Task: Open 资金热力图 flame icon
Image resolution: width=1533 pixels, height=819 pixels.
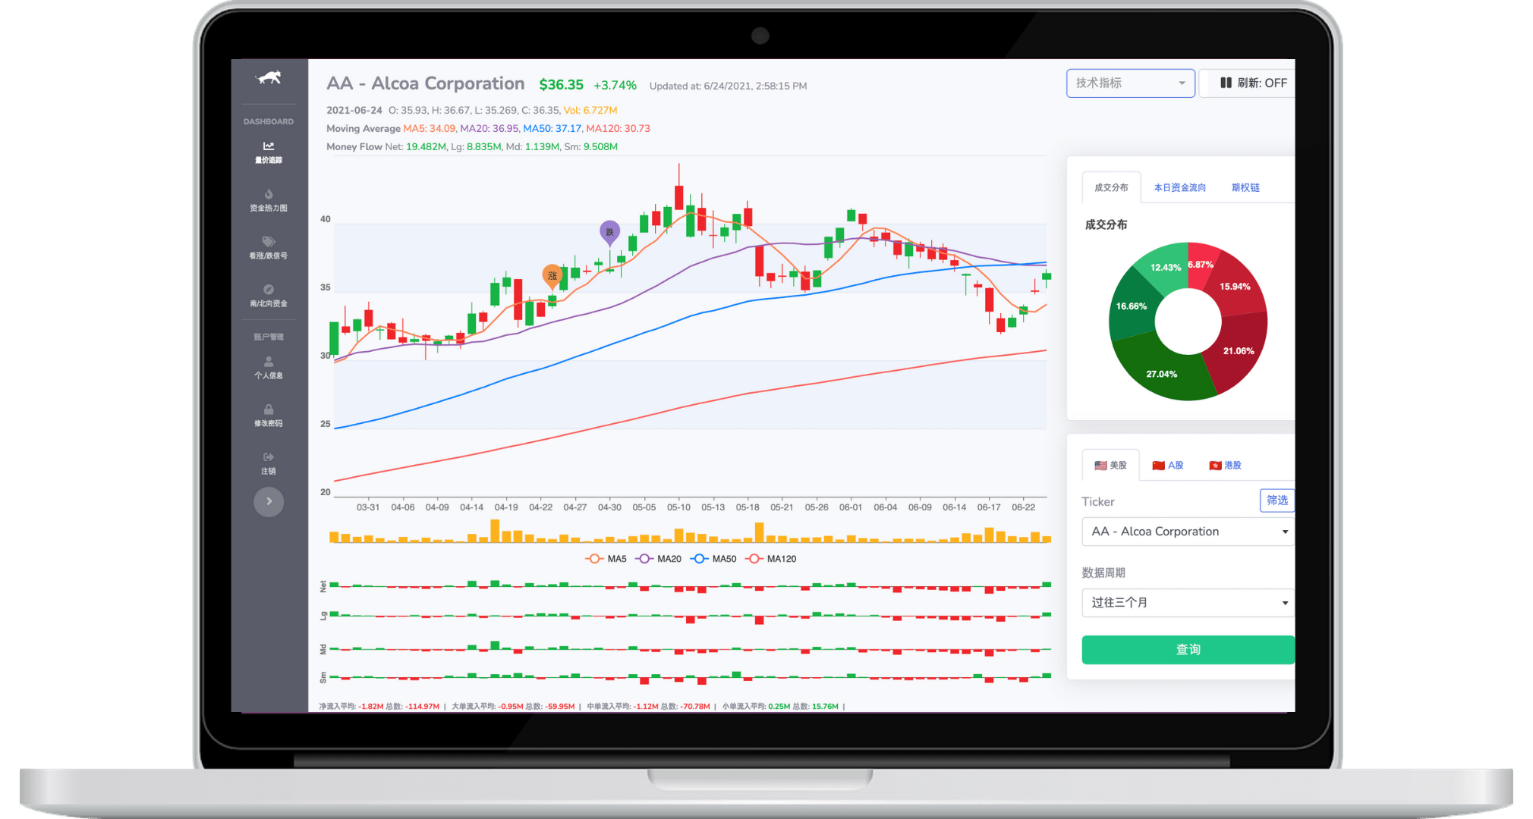Action: coord(269,194)
